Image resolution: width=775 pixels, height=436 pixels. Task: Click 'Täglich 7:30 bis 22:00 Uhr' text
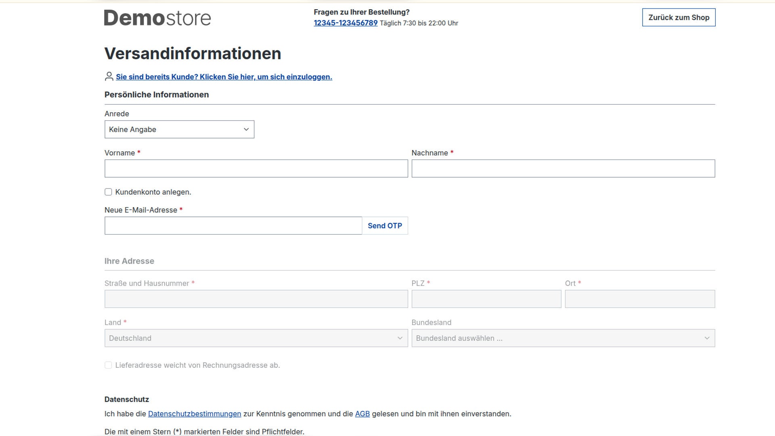click(419, 23)
